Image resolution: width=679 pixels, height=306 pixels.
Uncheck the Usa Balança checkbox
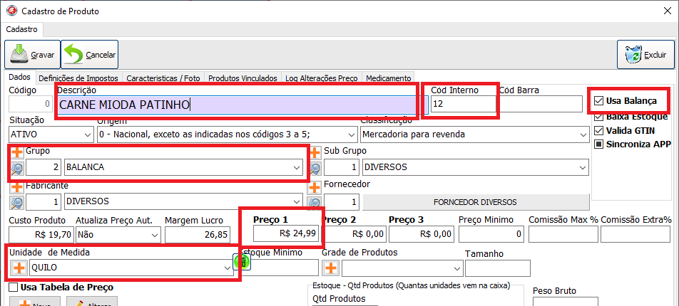[x=599, y=100]
